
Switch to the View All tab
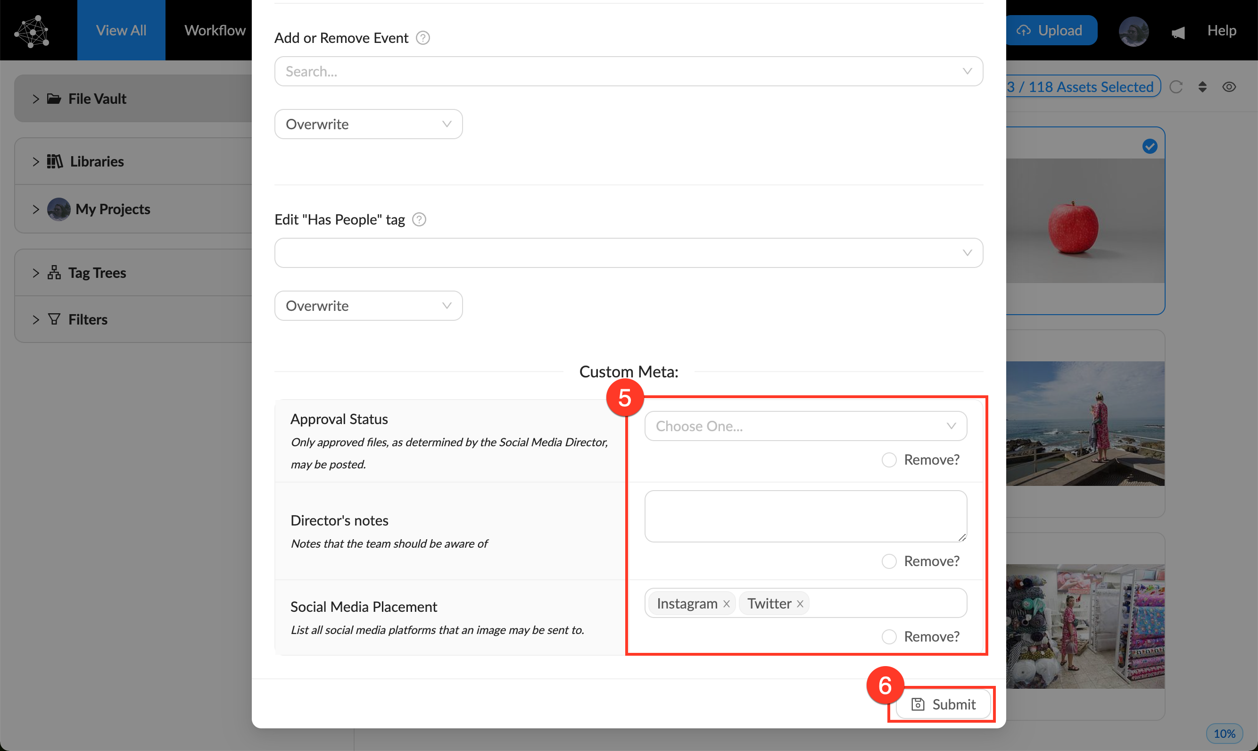click(x=121, y=30)
